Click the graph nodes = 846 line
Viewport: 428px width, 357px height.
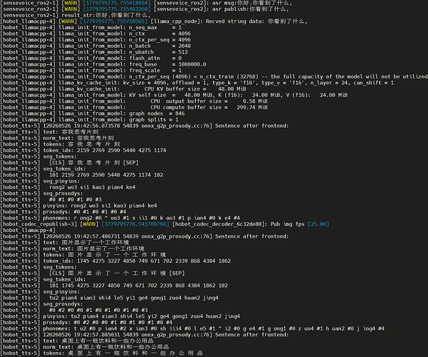pos(92,114)
